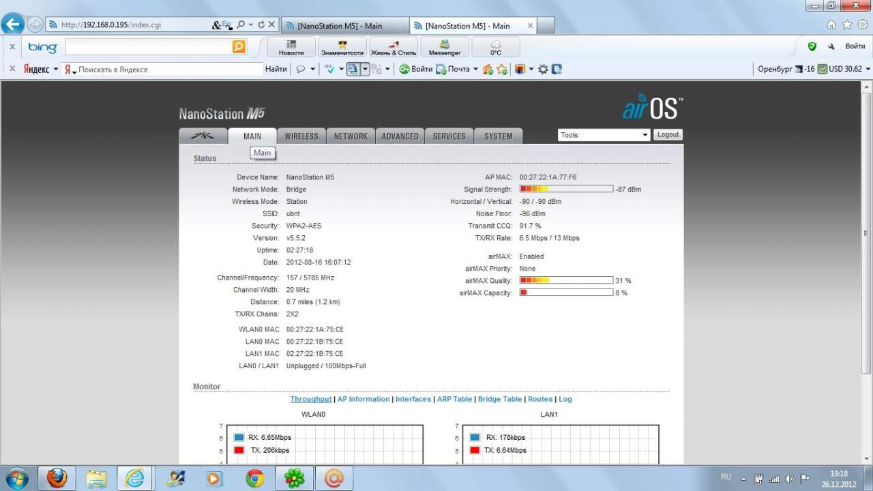The width and height of the screenshot is (873, 491).
Task: Click the green shield icon in Bing bar
Action: tap(812, 46)
